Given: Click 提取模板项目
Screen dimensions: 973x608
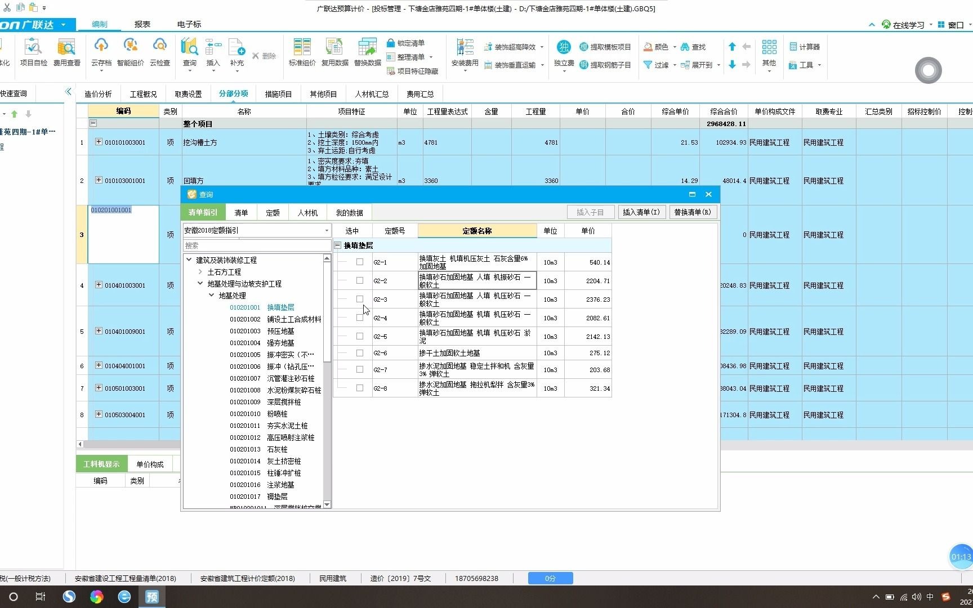Looking at the screenshot, I should (x=605, y=47).
